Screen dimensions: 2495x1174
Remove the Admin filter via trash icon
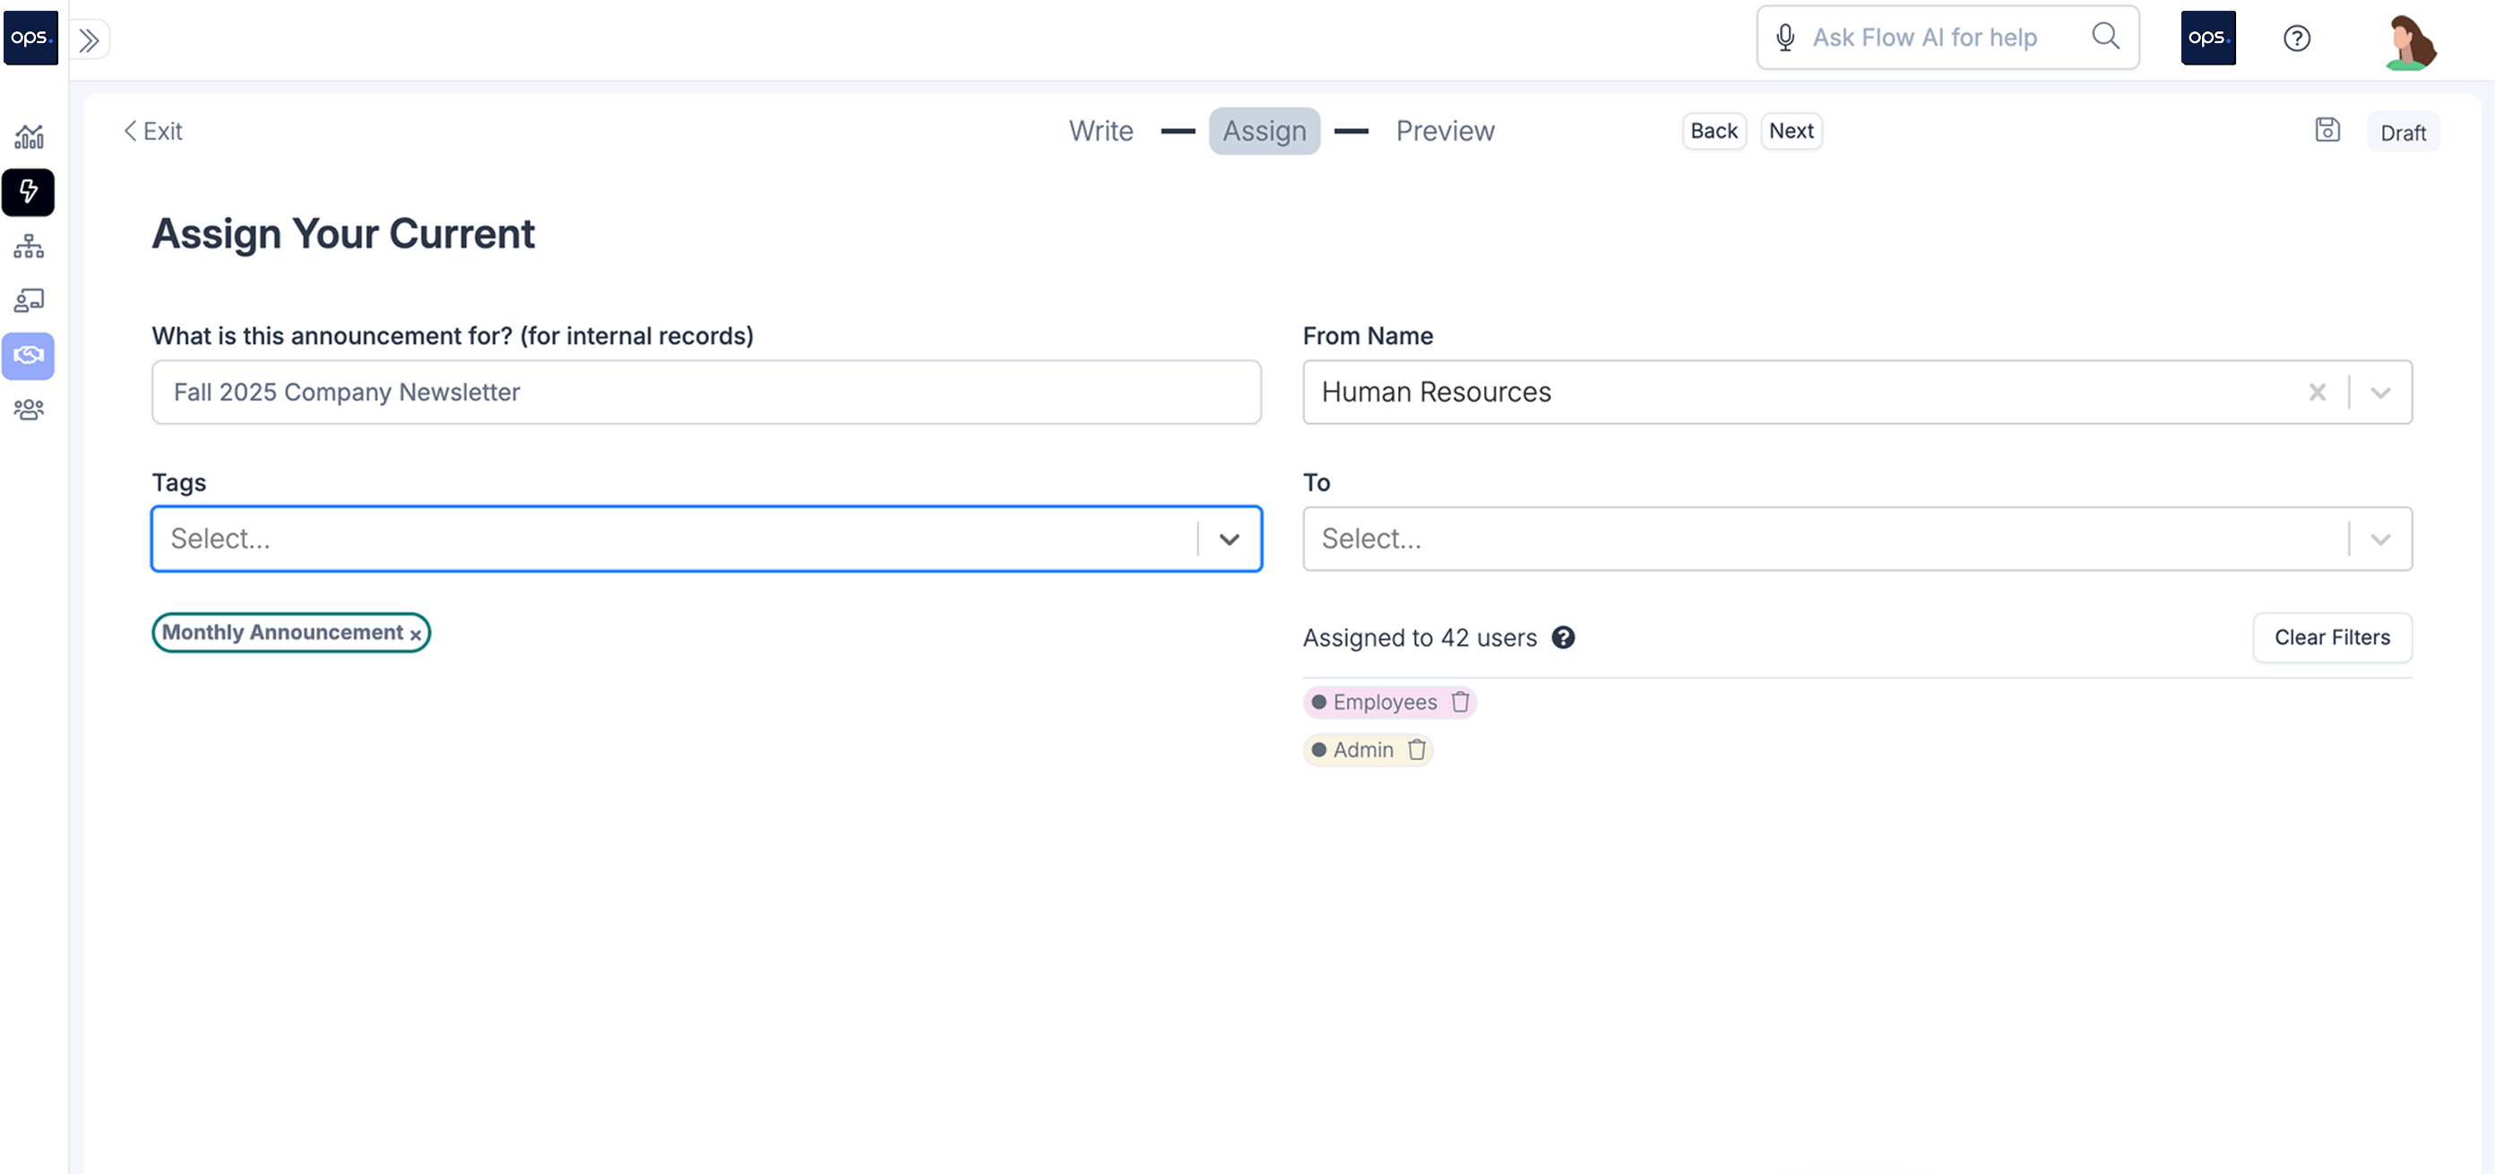pos(1416,750)
